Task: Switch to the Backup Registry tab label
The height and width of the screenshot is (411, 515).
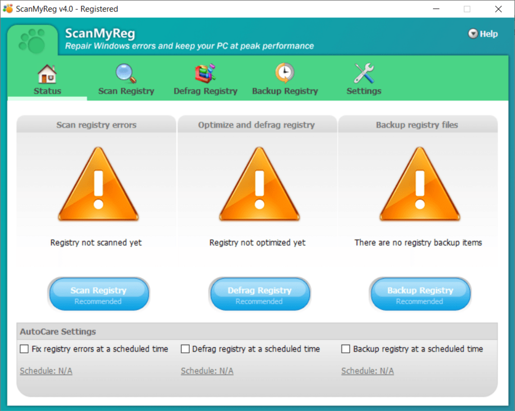Action: [x=285, y=91]
